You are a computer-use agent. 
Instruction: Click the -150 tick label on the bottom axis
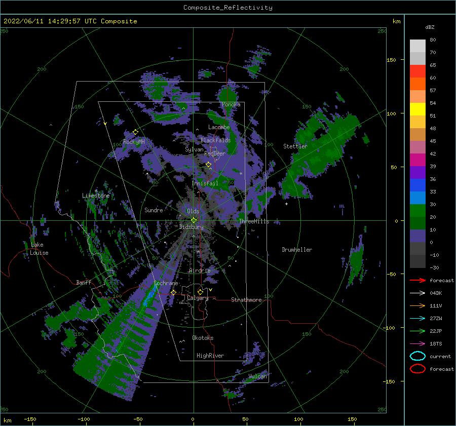coord(30,419)
